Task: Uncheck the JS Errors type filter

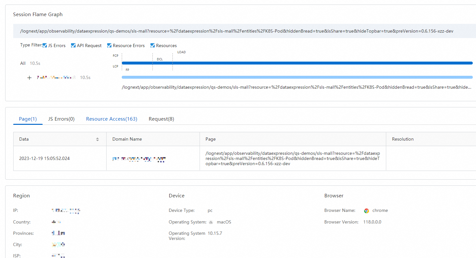Action: [x=45, y=45]
